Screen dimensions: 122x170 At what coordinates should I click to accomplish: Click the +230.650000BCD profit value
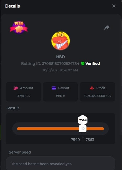click(x=97, y=96)
